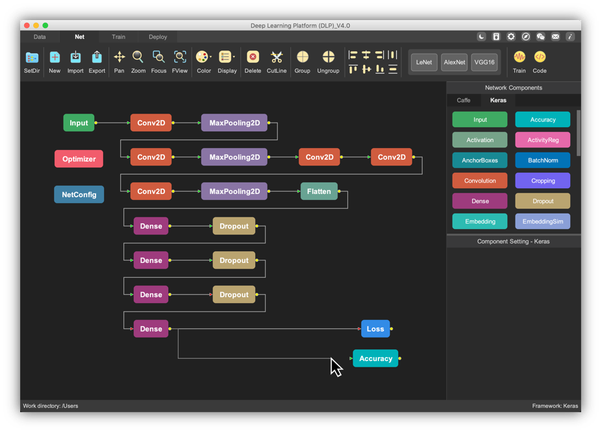The width and height of the screenshot is (600, 431).
Task: Open the Code generation icon
Action: point(540,57)
